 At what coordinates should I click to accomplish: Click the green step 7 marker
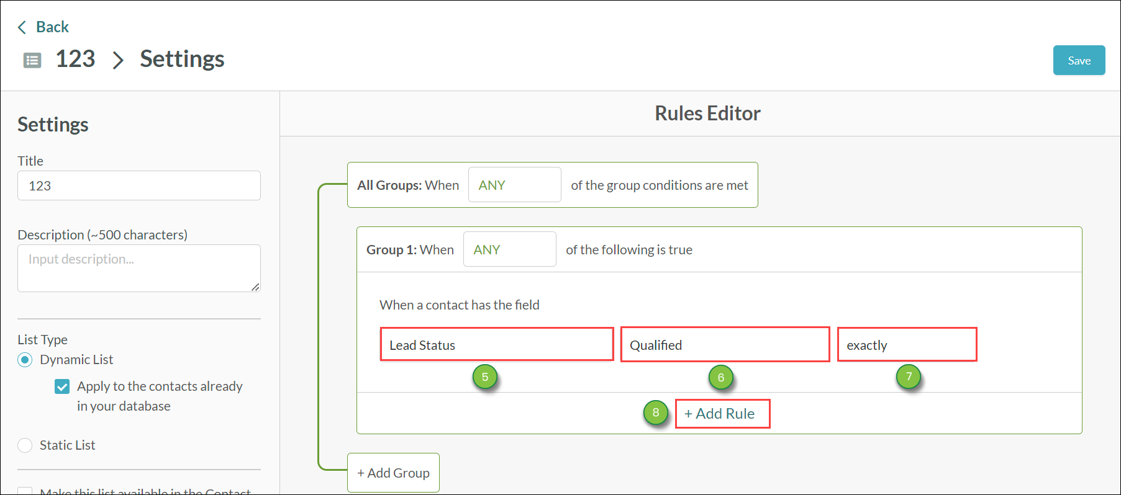(909, 377)
